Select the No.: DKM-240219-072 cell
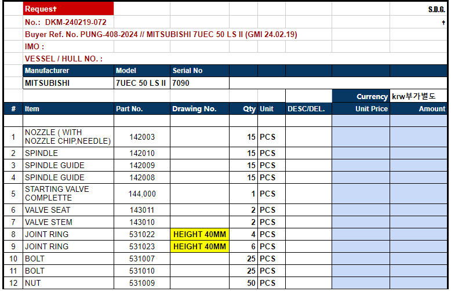The image size is (451, 291). coord(68,22)
